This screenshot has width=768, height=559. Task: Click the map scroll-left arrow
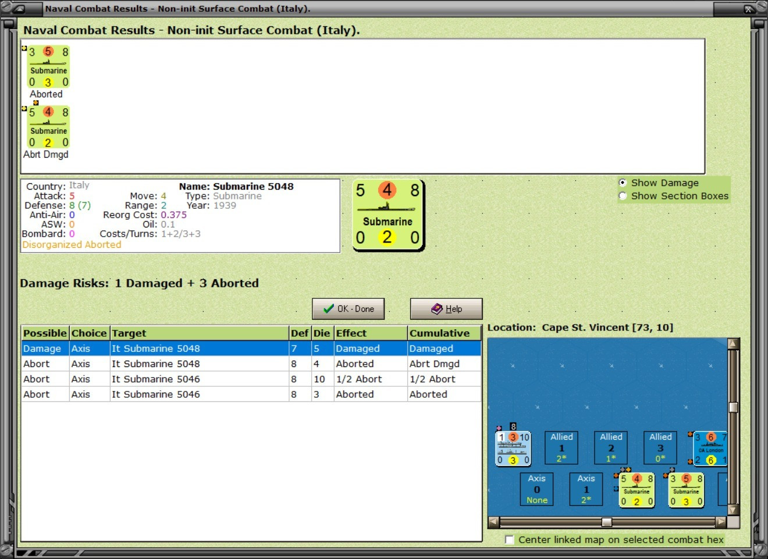pyautogui.click(x=494, y=522)
